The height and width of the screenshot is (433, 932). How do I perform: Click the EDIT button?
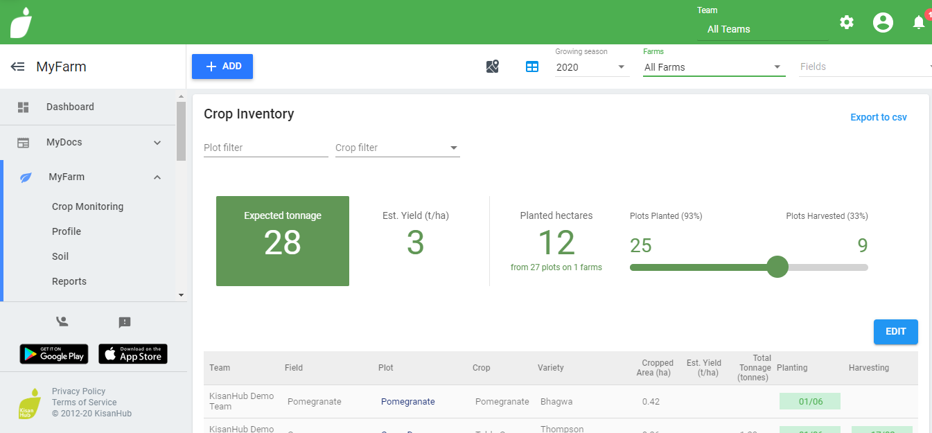tap(895, 332)
